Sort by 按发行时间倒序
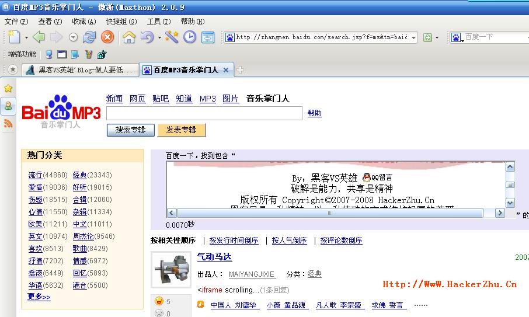This screenshot has width=529, height=317. pyautogui.click(x=234, y=241)
